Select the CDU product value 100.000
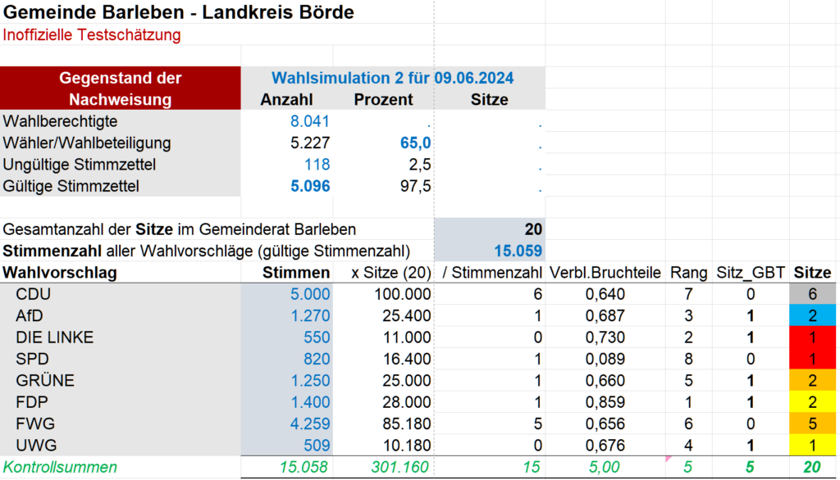 click(x=402, y=294)
